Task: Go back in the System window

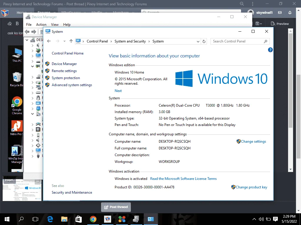Action: coord(49,41)
